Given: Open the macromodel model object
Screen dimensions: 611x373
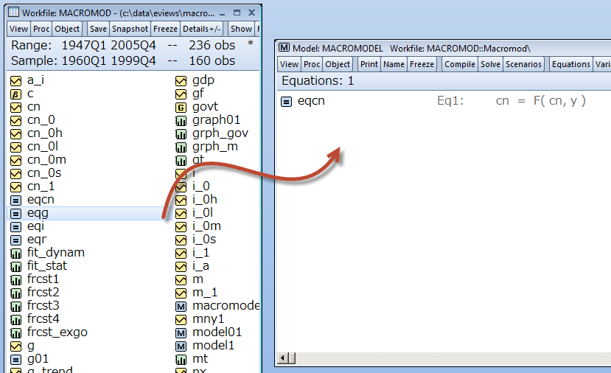Looking at the screenshot, I should click(226, 306).
